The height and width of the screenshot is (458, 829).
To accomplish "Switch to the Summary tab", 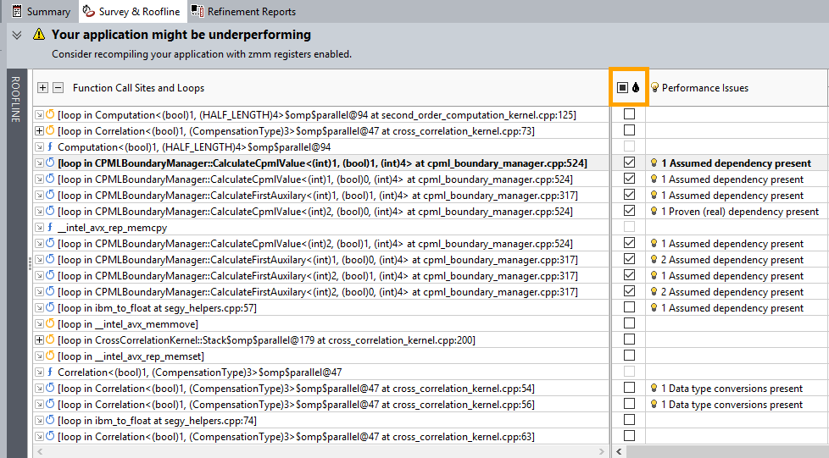I will [39, 12].
